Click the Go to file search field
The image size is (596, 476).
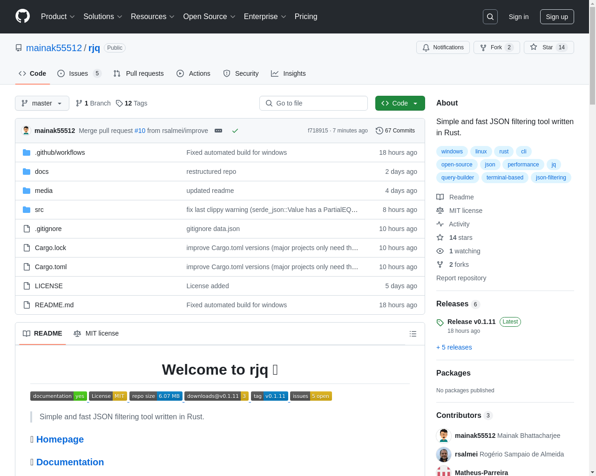pos(313,103)
